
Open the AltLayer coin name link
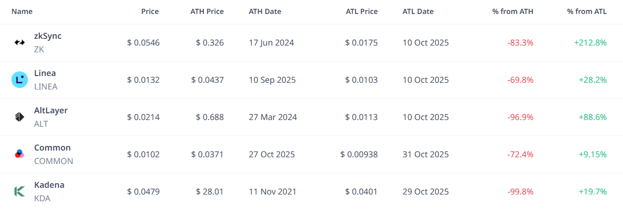pos(51,111)
